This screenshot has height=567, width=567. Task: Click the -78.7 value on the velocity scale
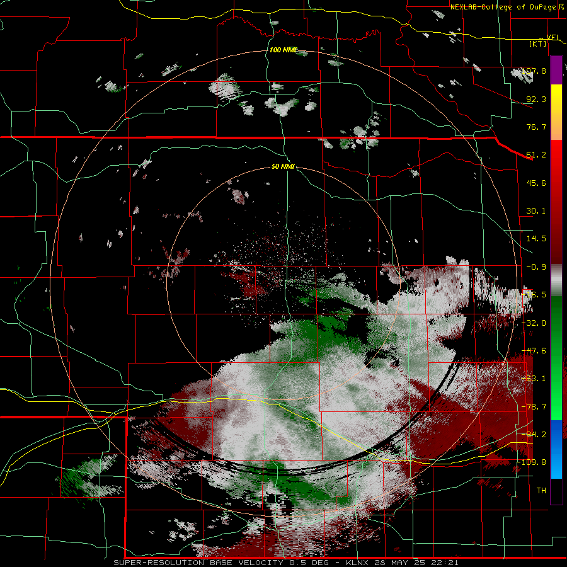[x=535, y=407]
